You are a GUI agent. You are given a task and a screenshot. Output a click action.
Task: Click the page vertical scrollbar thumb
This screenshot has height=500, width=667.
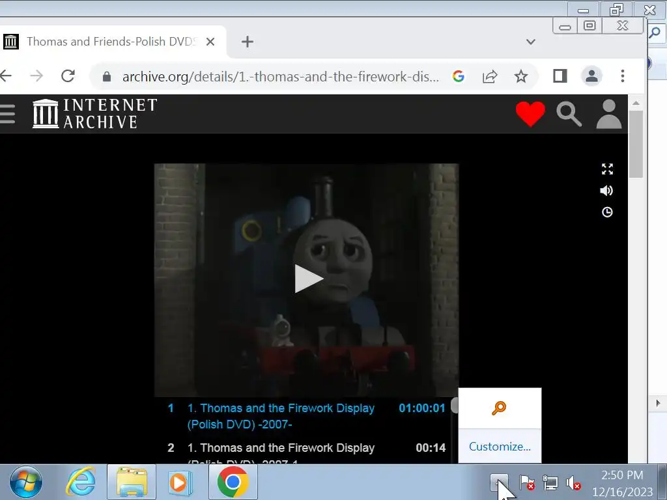(x=636, y=145)
